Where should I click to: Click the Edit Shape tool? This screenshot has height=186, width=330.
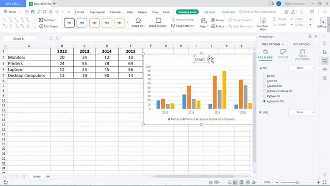pyautogui.click(x=49, y=26)
